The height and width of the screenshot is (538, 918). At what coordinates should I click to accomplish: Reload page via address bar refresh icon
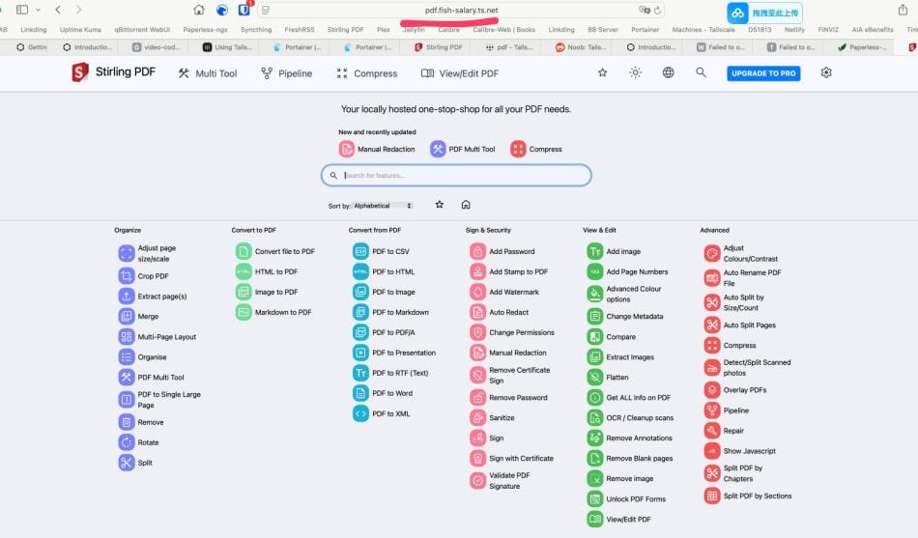tap(657, 10)
